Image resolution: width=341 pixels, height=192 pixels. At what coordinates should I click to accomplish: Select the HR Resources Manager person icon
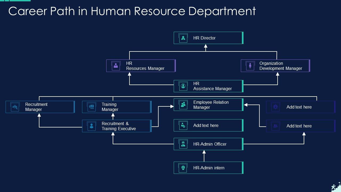point(116,66)
